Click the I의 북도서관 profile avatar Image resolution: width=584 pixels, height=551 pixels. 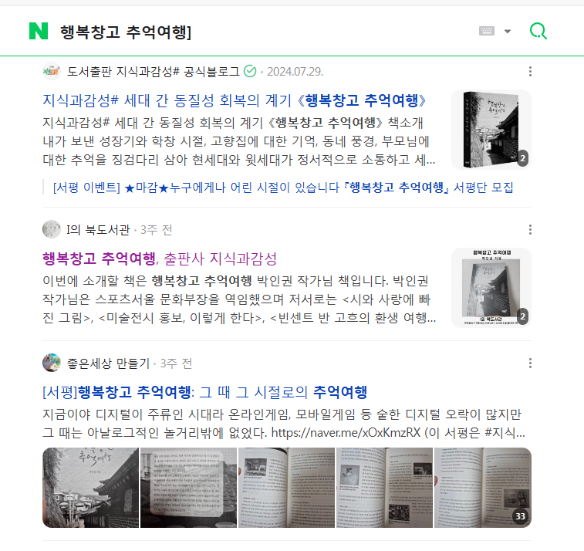pyautogui.click(x=52, y=229)
